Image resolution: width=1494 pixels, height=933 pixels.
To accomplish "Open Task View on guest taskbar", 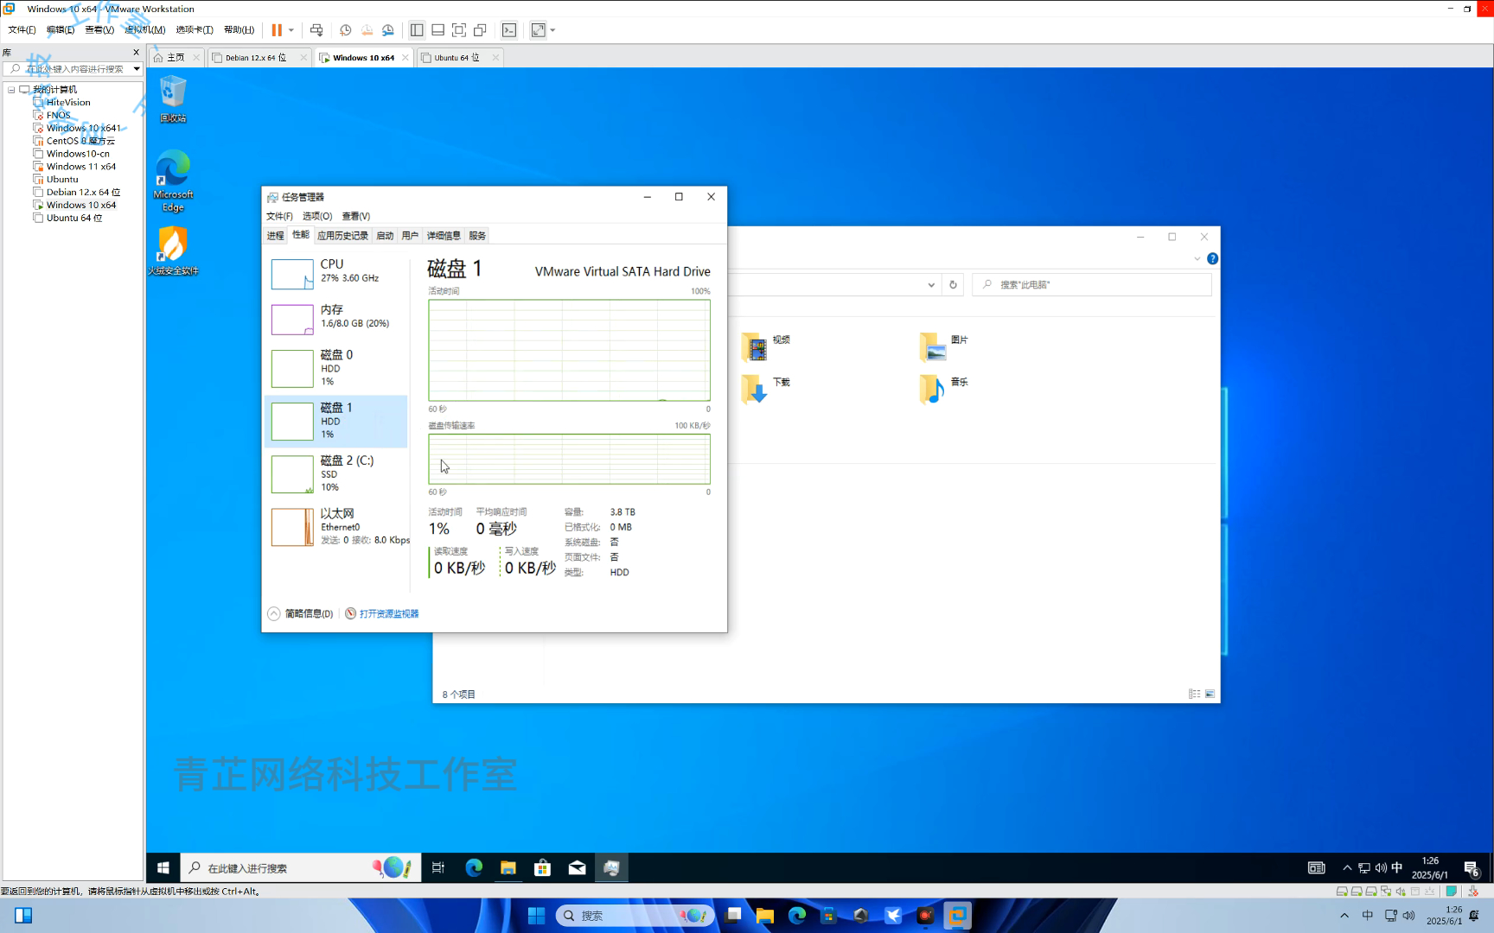I will click(x=438, y=868).
